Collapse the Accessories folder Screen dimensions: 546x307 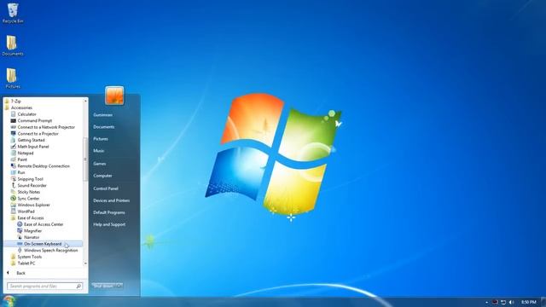pyautogui.click(x=19, y=107)
